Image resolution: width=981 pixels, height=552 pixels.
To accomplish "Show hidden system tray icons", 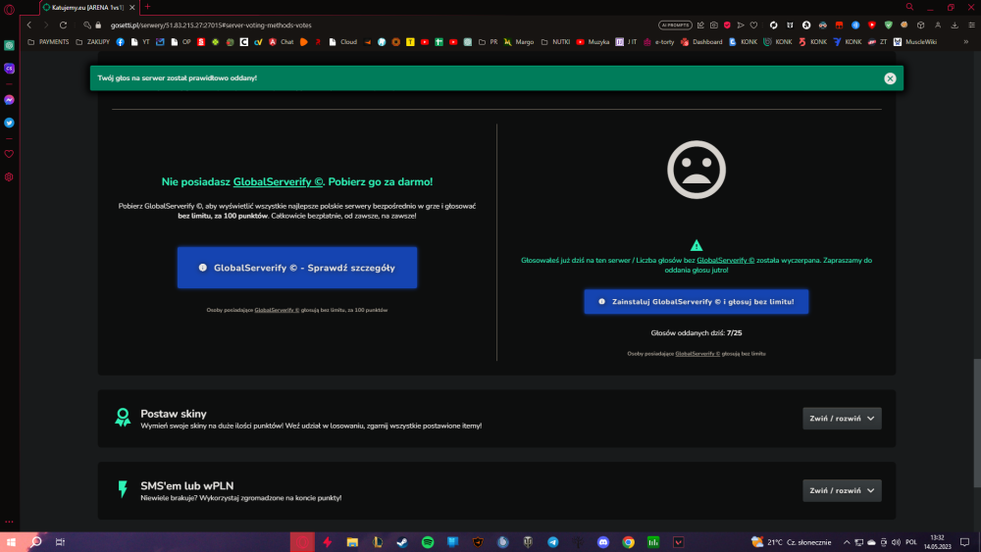I will [x=847, y=542].
